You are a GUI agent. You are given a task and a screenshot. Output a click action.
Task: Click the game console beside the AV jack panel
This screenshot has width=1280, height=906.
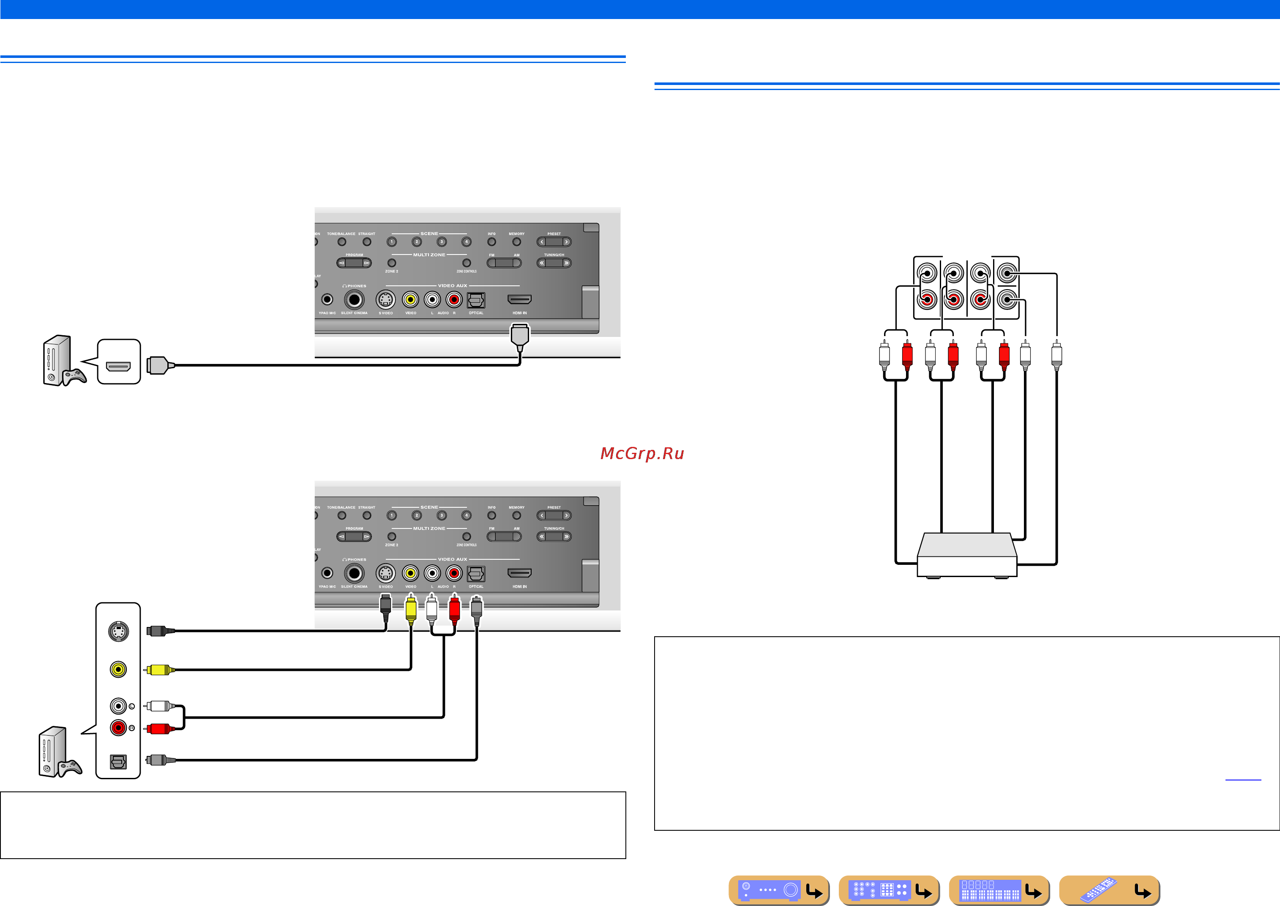coord(60,752)
